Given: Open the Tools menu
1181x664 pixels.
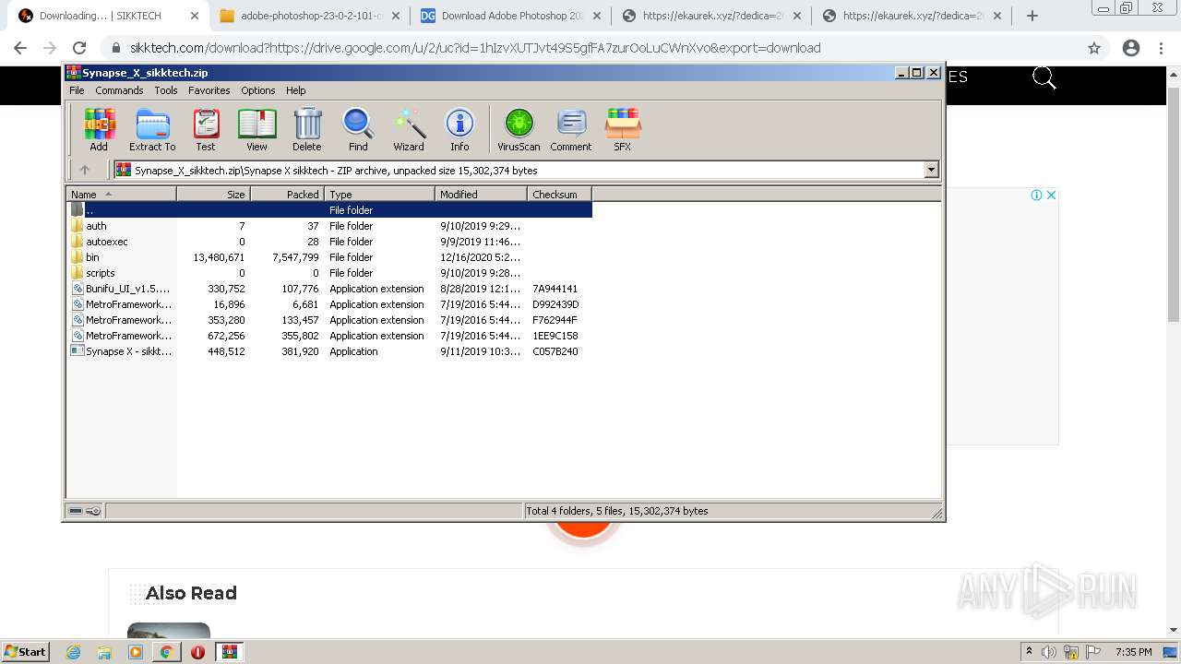Looking at the screenshot, I should (166, 90).
